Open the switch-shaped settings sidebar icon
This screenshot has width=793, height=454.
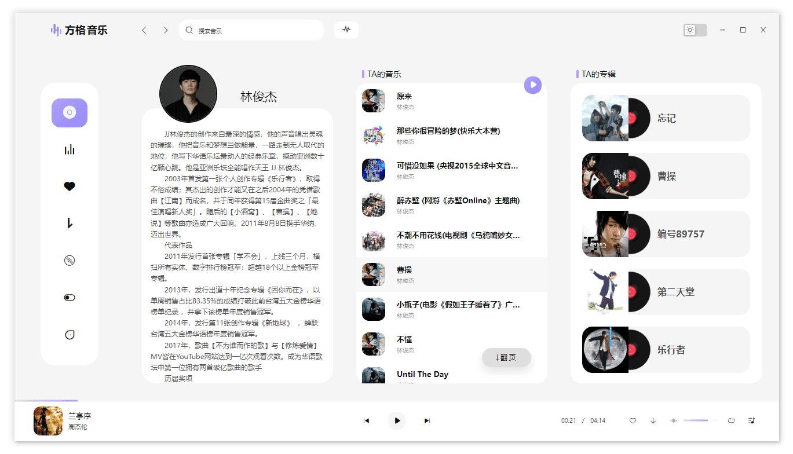70,298
